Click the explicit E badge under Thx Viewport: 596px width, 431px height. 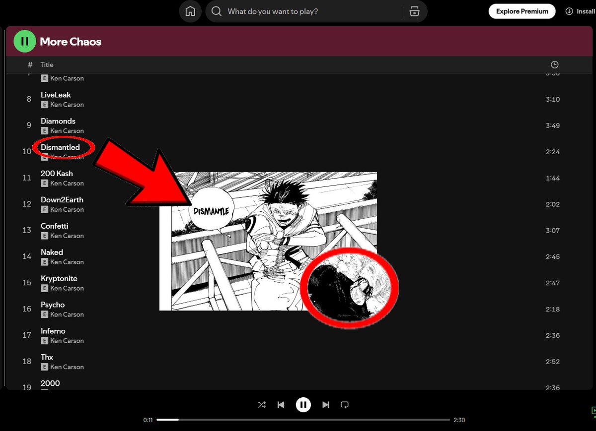click(44, 368)
